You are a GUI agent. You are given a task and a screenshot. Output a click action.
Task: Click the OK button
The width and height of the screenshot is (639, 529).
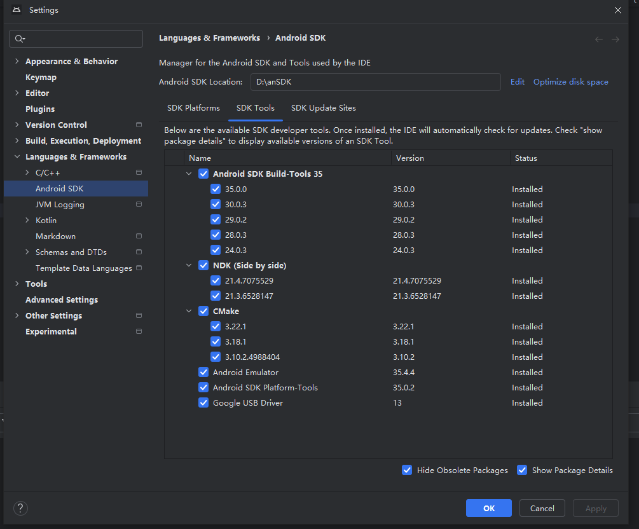tap(488, 508)
